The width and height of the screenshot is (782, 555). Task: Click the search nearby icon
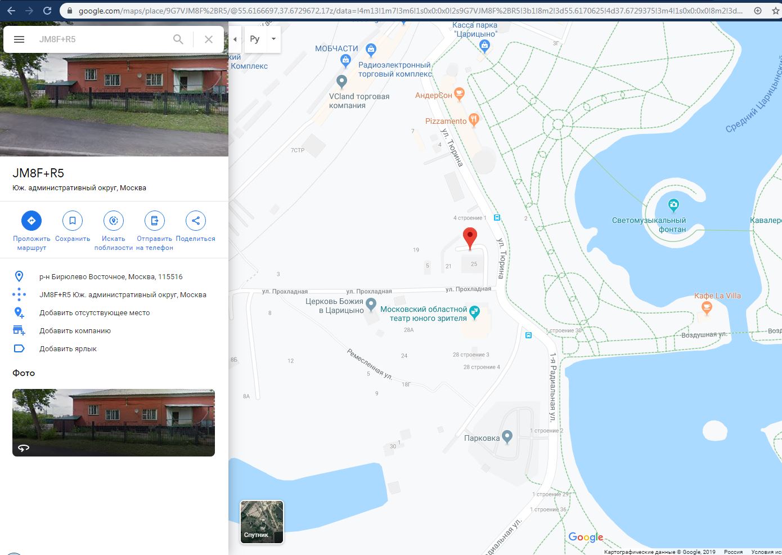pos(114,221)
